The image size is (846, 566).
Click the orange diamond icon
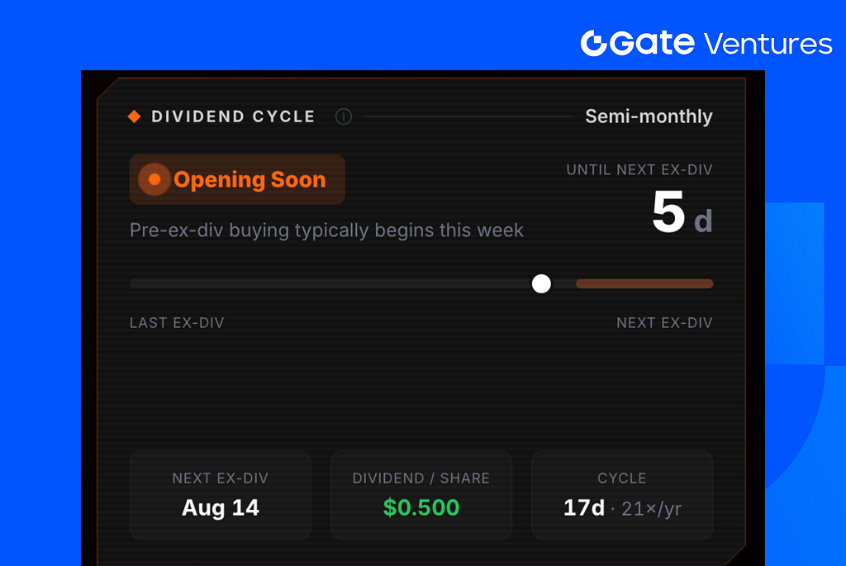click(x=135, y=116)
